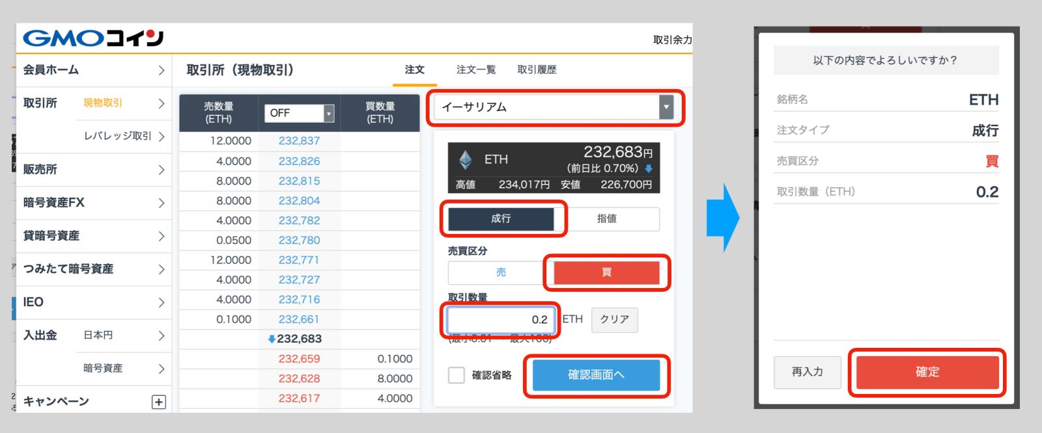
Task: Focus the 取引数量 quantity input field
Action: point(501,320)
